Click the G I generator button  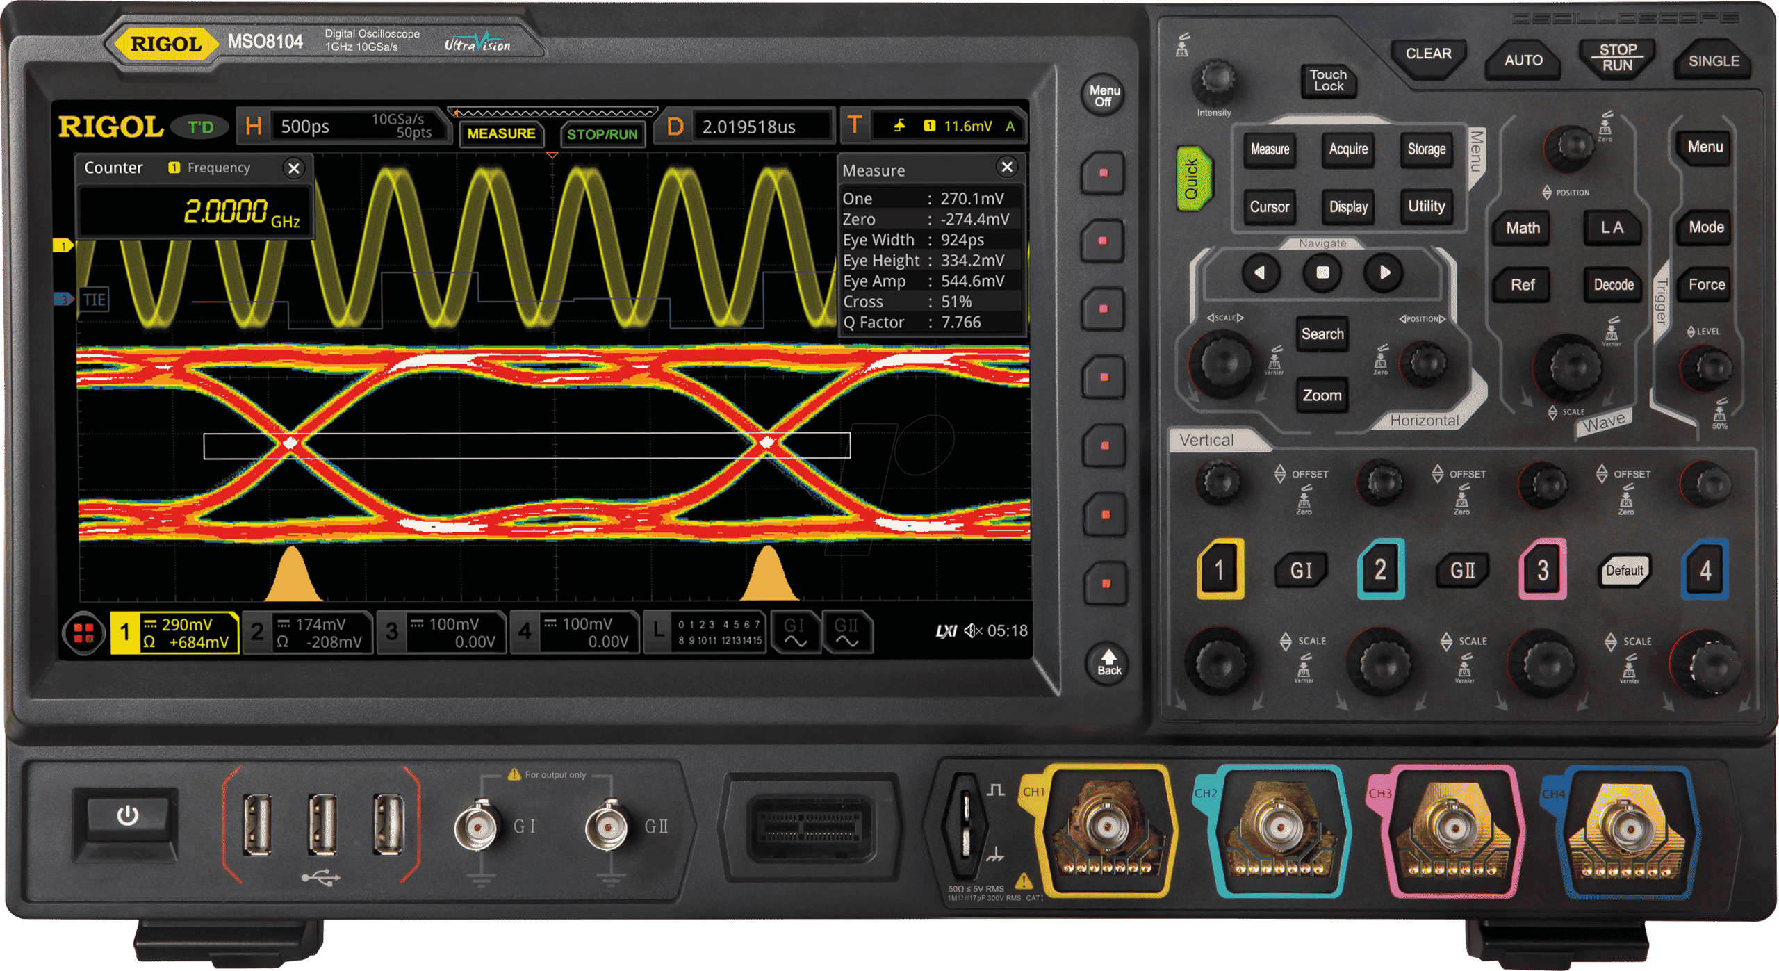[1300, 571]
